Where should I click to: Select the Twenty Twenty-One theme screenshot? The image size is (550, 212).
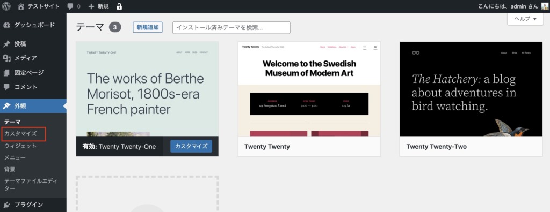tap(147, 89)
